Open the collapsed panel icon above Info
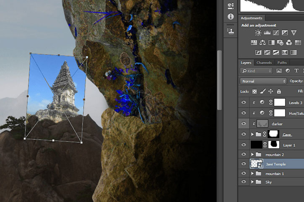Screen dimensions: 304x202 (231, 6)
